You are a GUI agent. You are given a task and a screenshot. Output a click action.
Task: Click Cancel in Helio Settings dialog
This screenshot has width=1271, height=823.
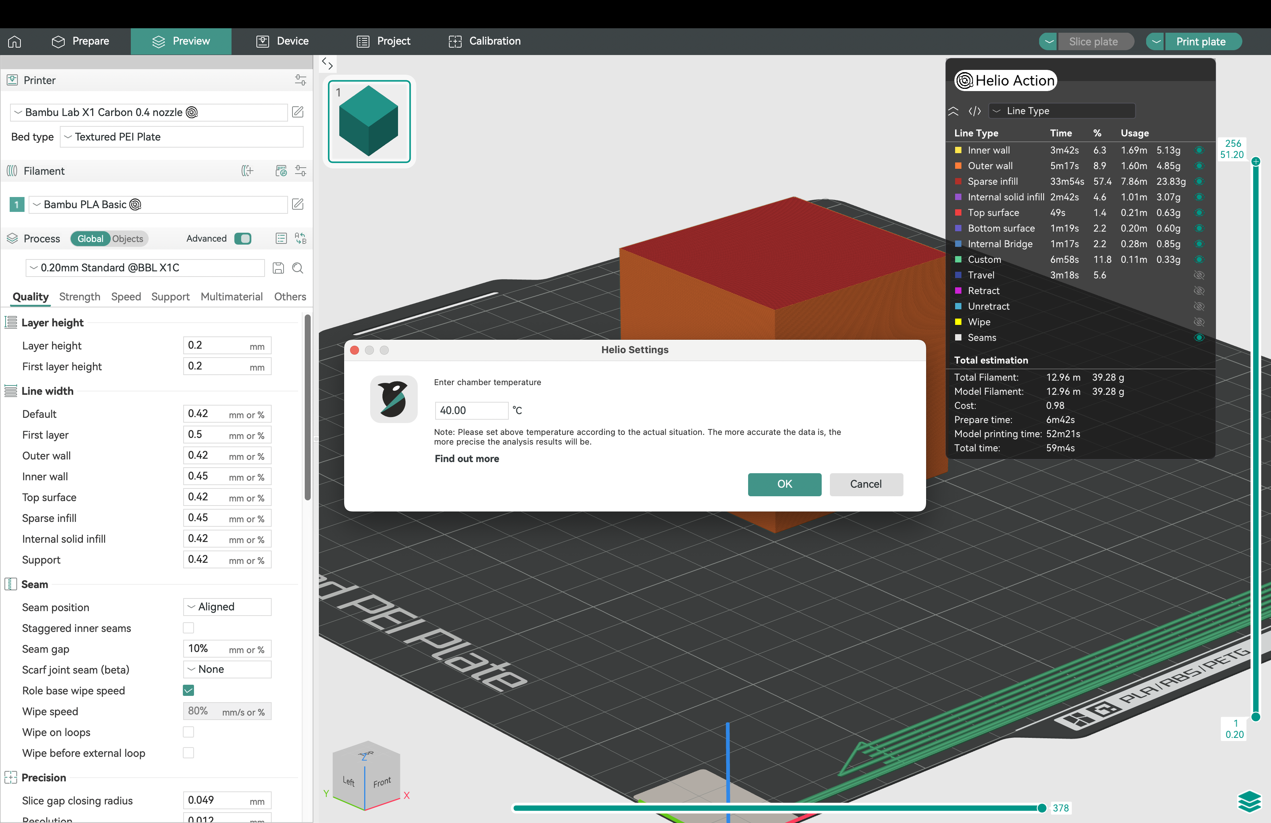866,484
